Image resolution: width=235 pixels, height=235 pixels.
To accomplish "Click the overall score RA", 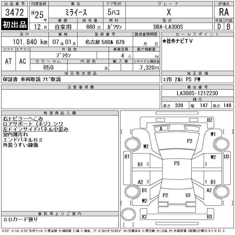I will (x=224, y=12).
